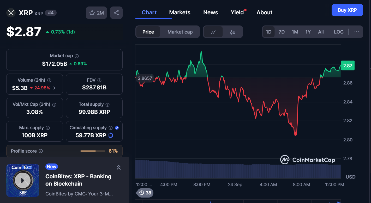Switch to line chart view
The width and height of the screenshot is (371, 203).
213,32
